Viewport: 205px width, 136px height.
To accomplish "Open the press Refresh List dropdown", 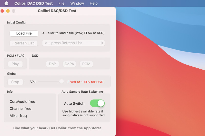I will (x=74, y=43).
